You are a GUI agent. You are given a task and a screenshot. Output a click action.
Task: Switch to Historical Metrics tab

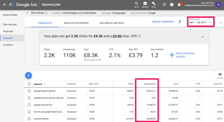pos(112,23)
